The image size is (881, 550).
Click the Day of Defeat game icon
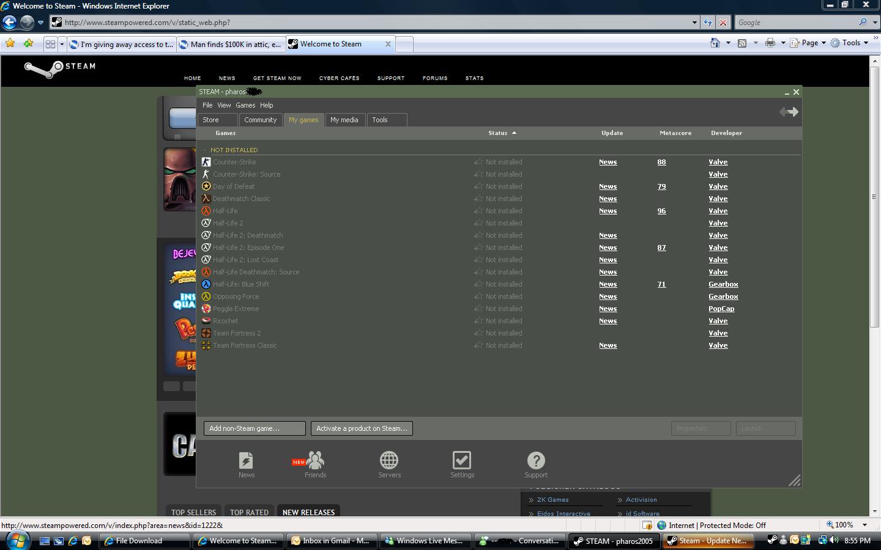(206, 186)
